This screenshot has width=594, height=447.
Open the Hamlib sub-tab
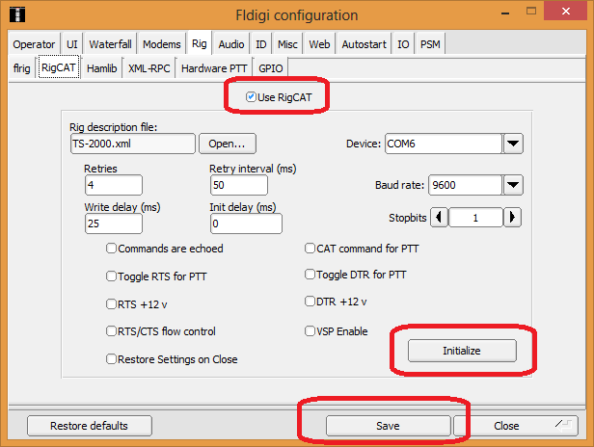[x=101, y=67]
